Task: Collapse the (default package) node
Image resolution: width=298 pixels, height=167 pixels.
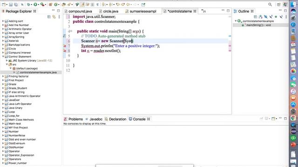Action: (x=11, y=68)
